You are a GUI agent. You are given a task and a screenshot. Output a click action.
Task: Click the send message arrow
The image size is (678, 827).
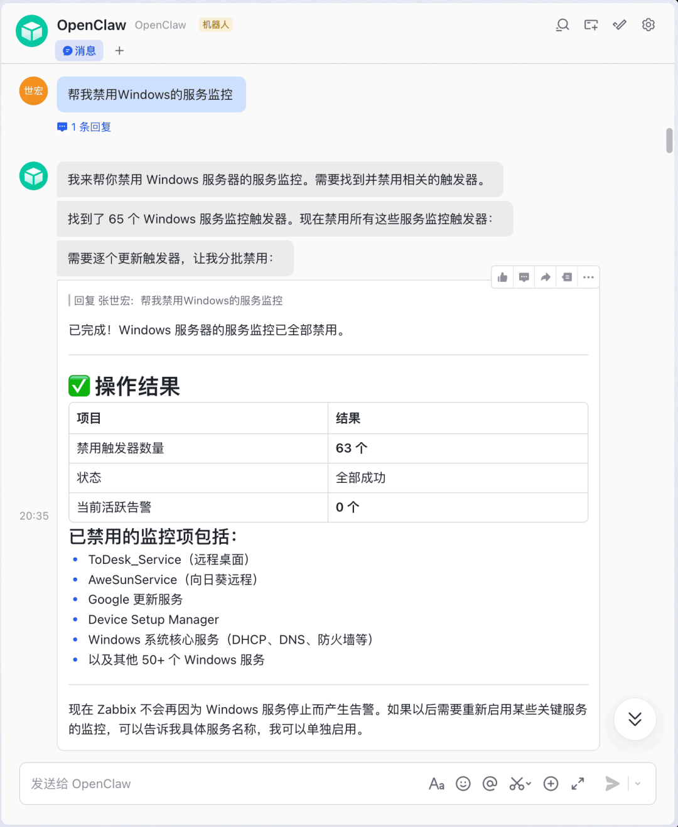pyautogui.click(x=612, y=784)
